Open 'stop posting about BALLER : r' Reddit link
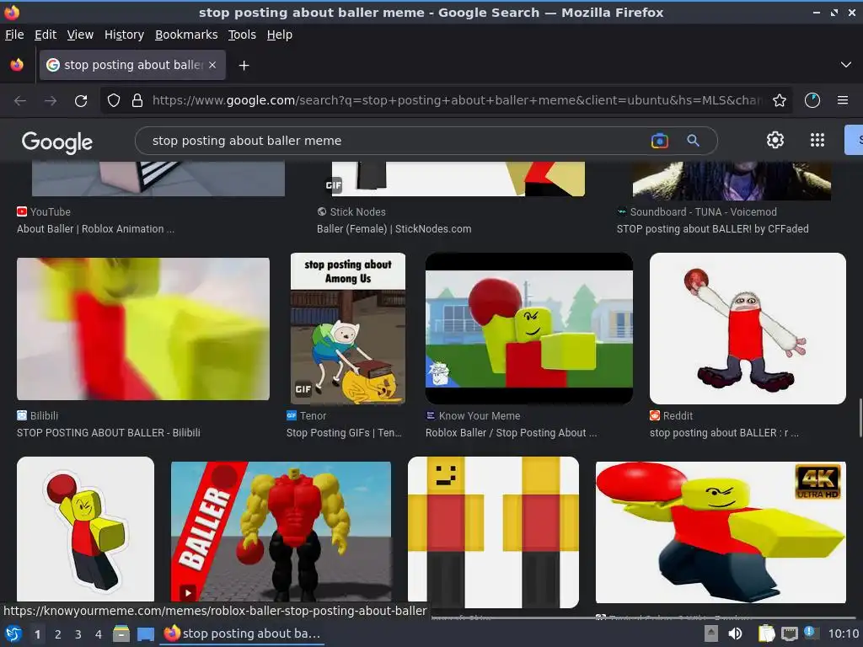This screenshot has height=647, width=863. (x=724, y=433)
